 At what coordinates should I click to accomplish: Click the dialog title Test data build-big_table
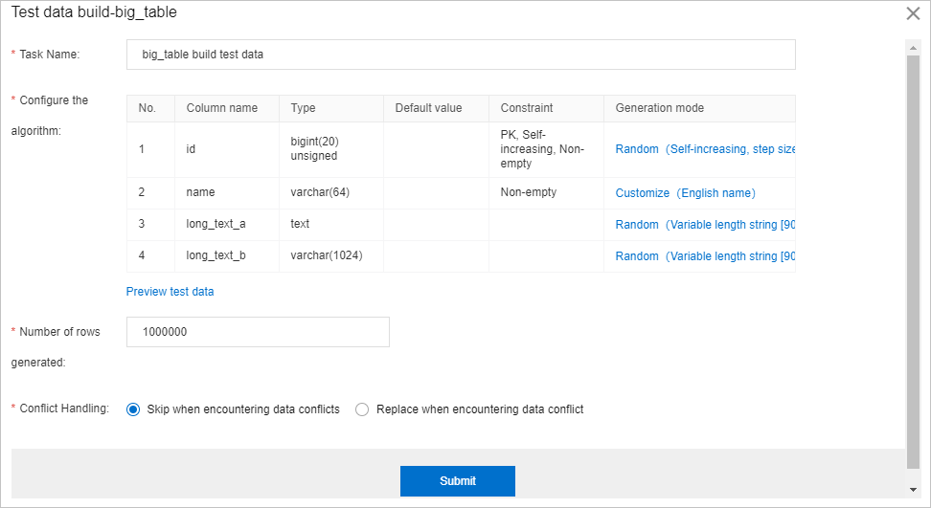click(x=94, y=12)
